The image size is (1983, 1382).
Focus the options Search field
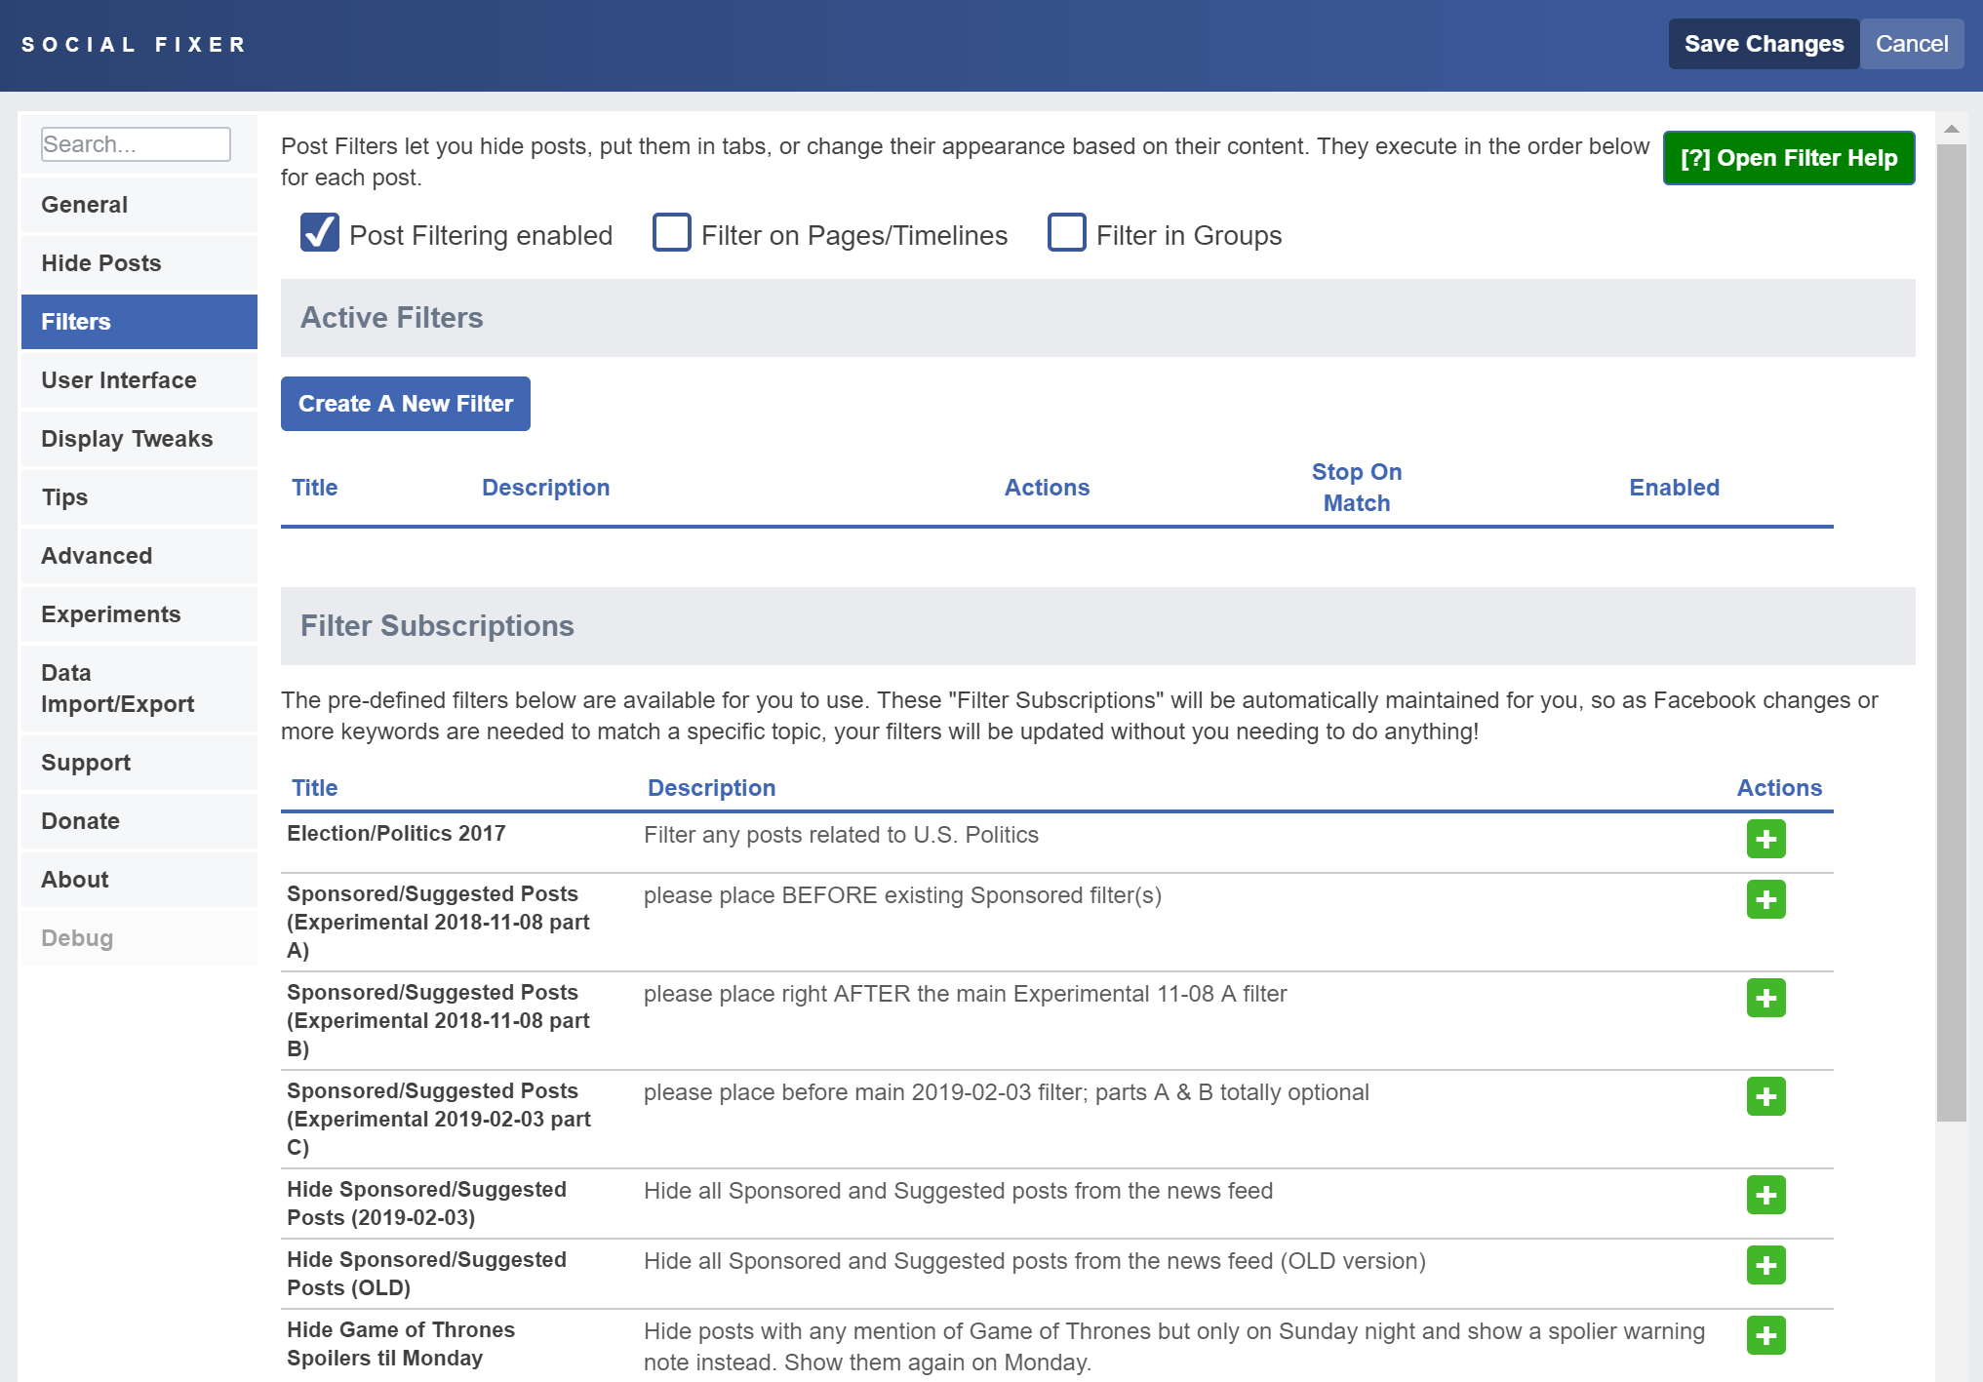[x=136, y=144]
